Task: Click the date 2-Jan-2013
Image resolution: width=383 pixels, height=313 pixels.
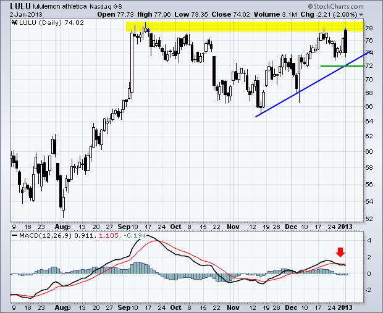Action: point(26,15)
